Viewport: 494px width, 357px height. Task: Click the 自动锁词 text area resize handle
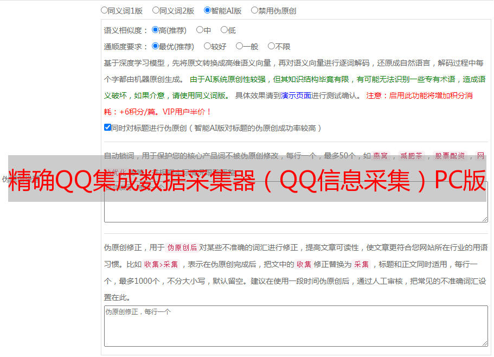pos(485,219)
